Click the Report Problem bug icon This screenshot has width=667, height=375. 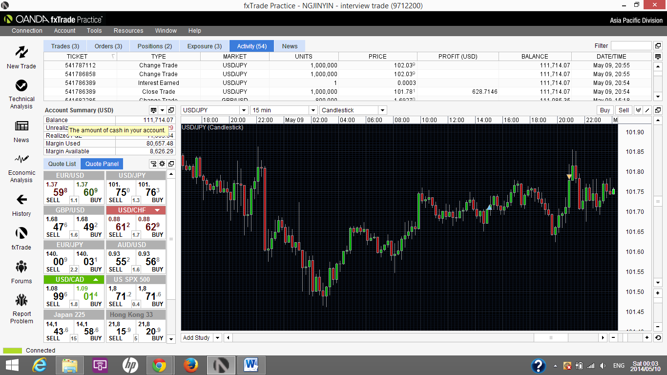coord(21,300)
